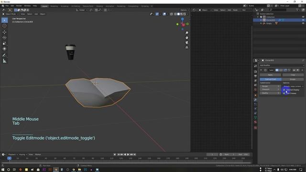Select the Annotate tool
This screenshot has width=306, height=172.
click(4, 55)
